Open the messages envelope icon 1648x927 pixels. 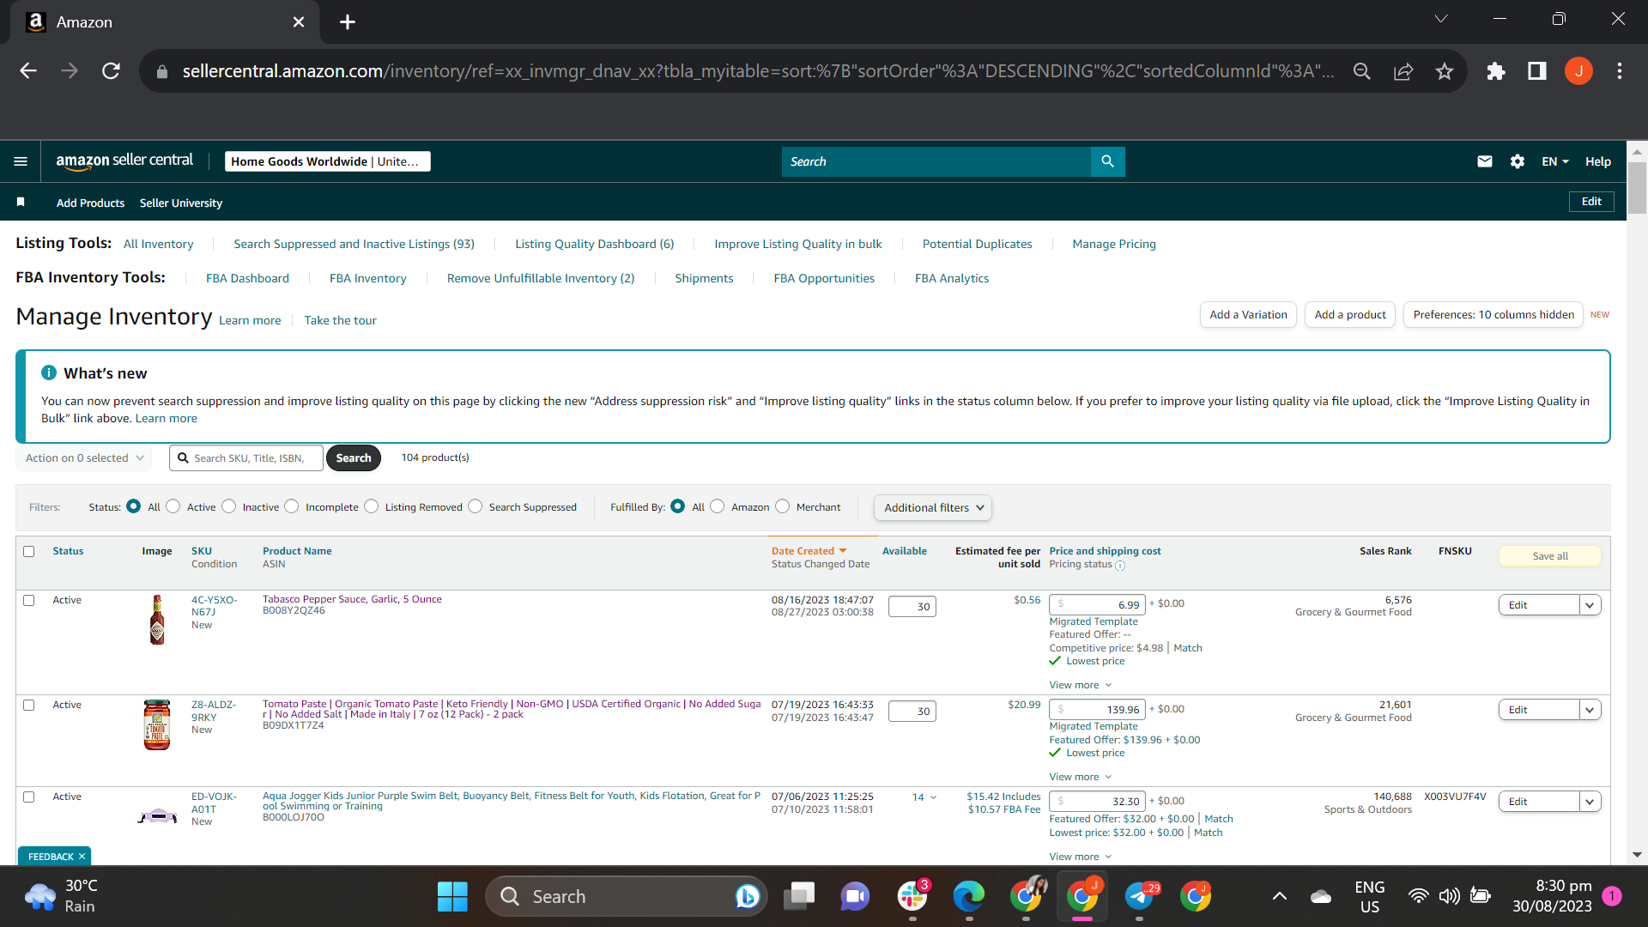coord(1485,161)
